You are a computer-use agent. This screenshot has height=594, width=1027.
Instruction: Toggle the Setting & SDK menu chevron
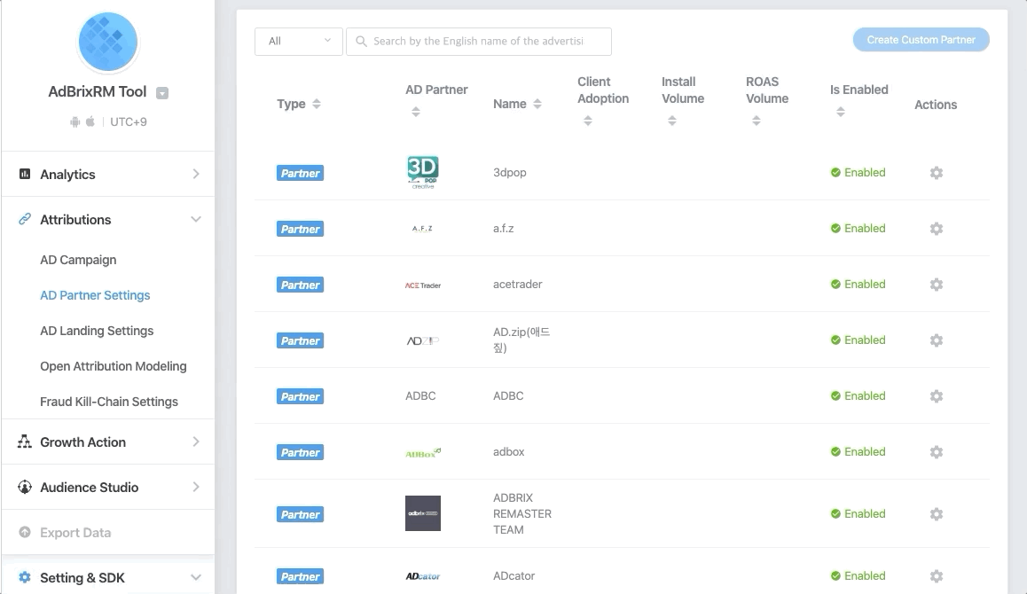pos(196,577)
